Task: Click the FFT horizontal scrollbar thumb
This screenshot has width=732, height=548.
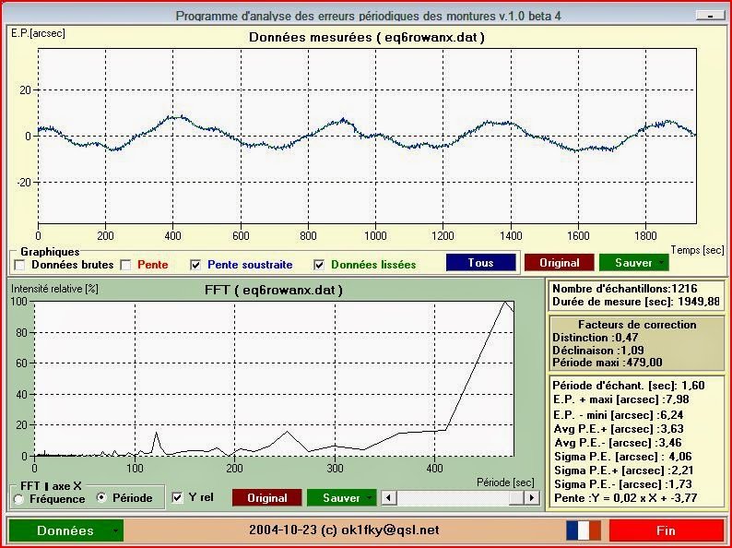Action: (516, 498)
